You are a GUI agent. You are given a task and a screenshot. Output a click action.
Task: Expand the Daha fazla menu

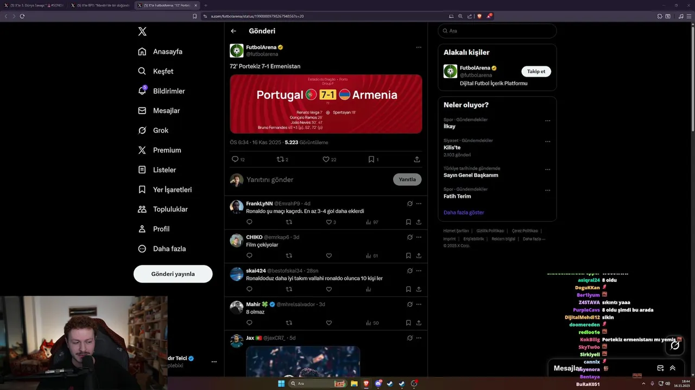pos(161,249)
